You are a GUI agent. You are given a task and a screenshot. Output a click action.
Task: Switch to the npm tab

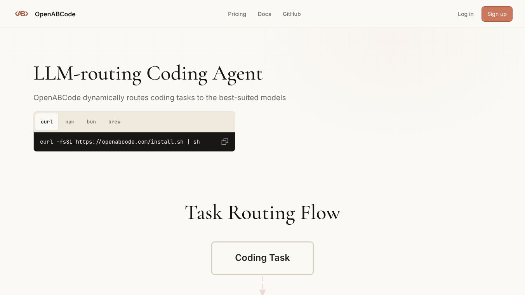click(70, 122)
